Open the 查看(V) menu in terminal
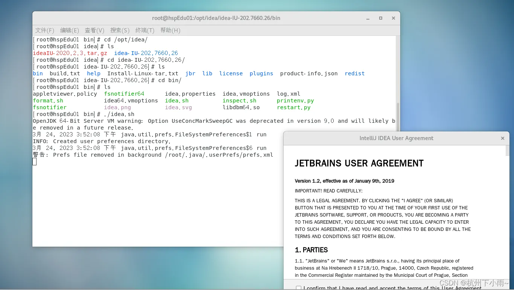This screenshot has width=514, height=290. [95, 30]
